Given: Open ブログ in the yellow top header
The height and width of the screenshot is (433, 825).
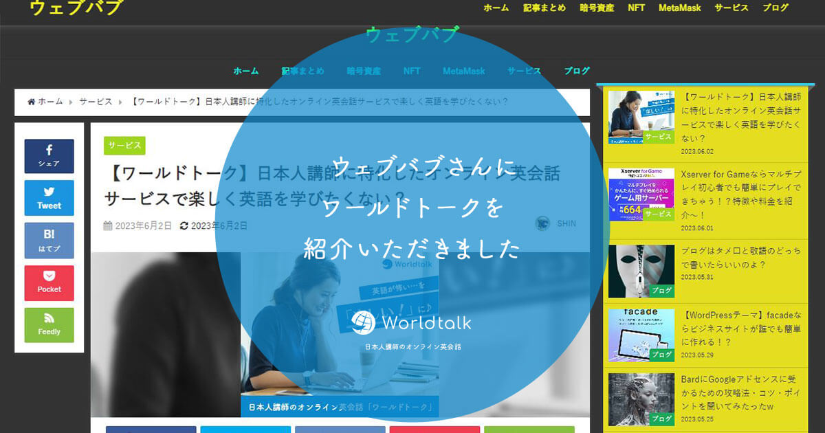Looking at the screenshot, I should [775, 8].
